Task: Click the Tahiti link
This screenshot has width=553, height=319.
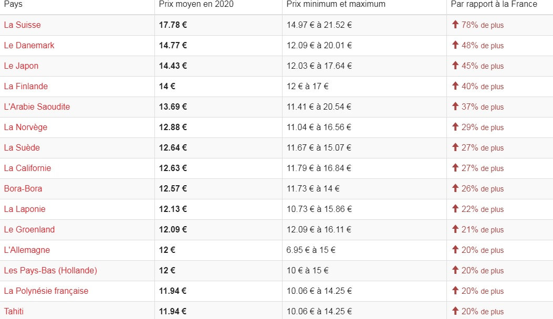Action: 14,311
